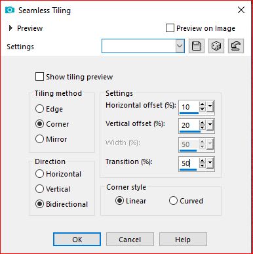This screenshot has width=253, height=254.
Task: Open the Transition slider dropdown arrow
Action: [210, 163]
